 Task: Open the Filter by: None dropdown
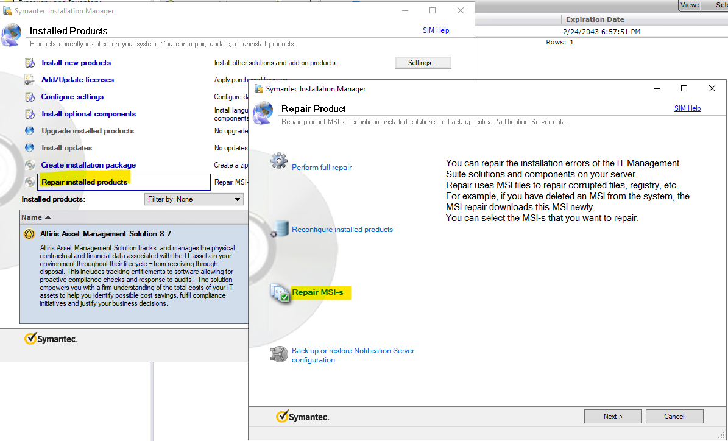[194, 199]
